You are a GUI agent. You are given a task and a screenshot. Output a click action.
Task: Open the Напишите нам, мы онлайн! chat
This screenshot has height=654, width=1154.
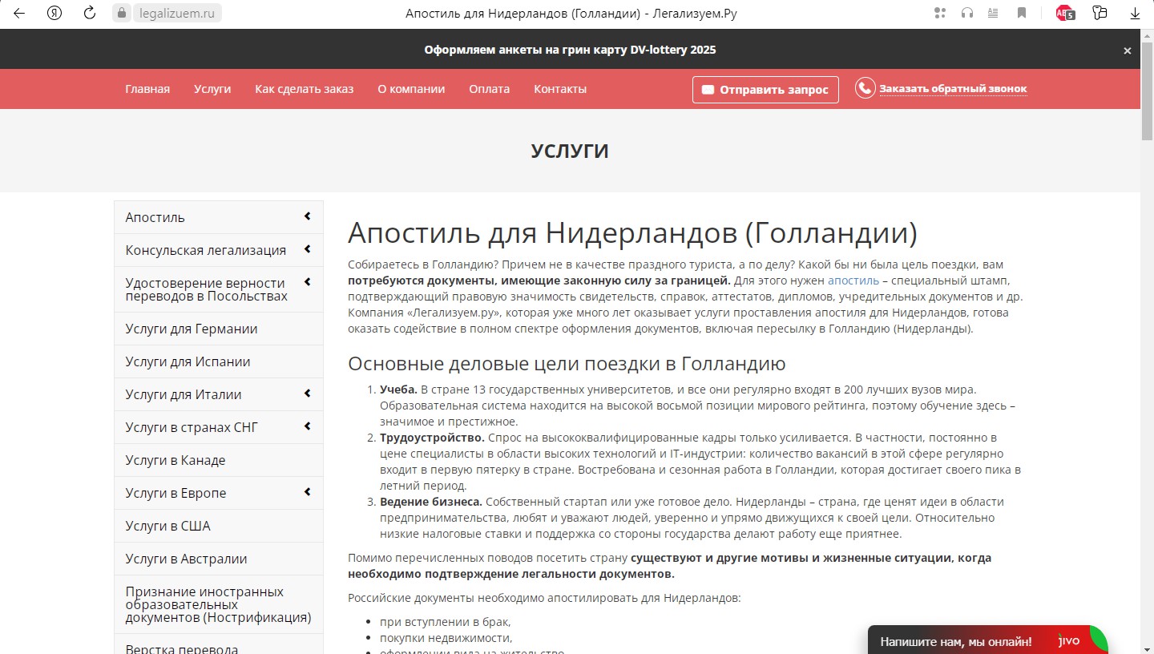tap(955, 642)
